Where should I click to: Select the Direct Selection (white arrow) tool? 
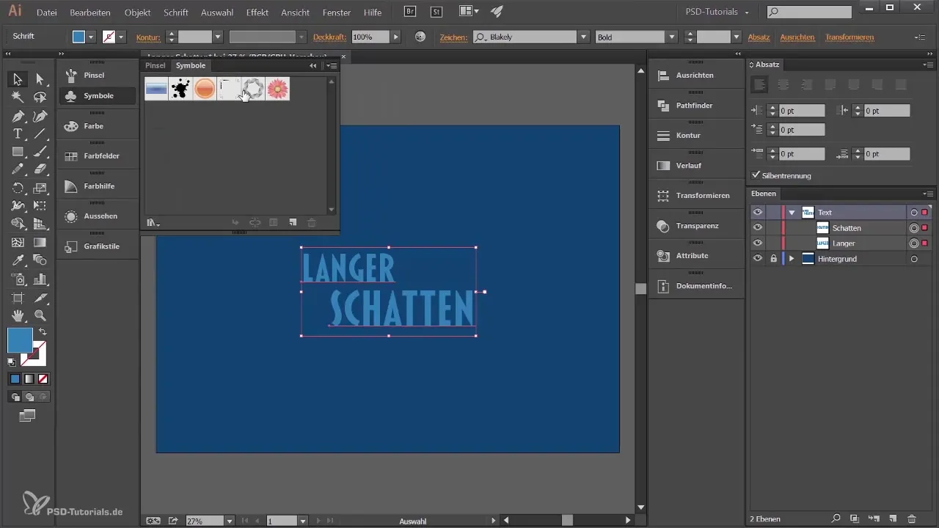point(40,79)
